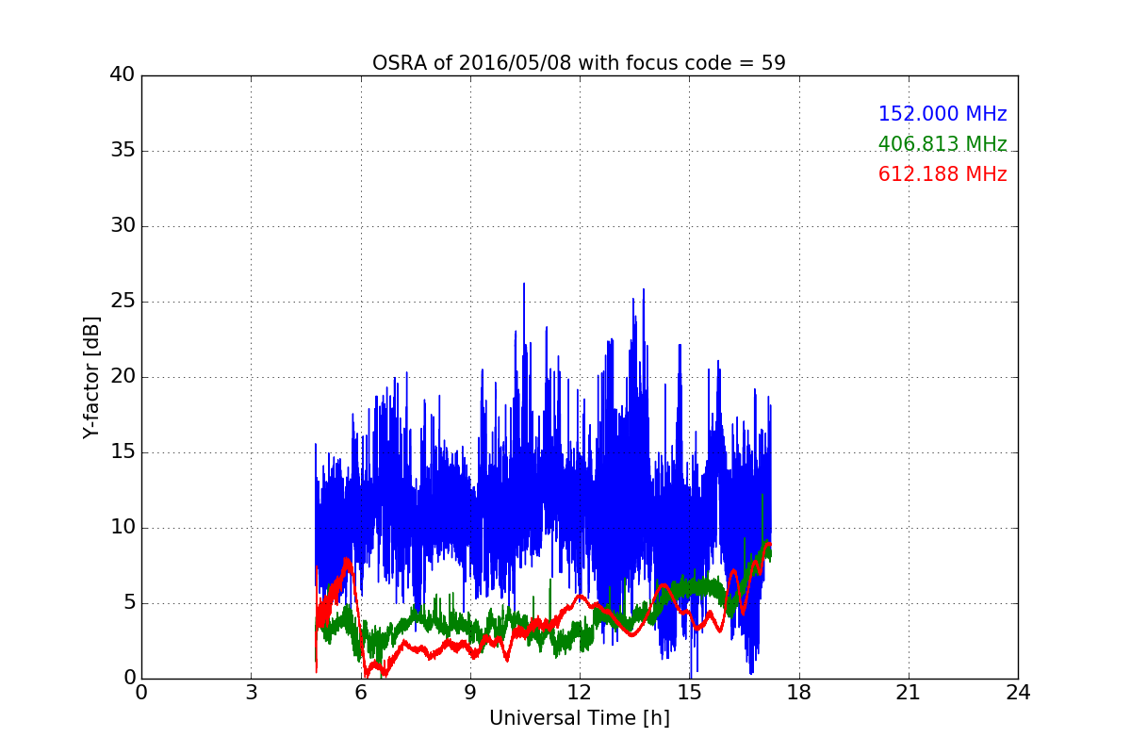This screenshot has height=754, width=1131.
Task: Click the x-axis tick label 24
Action: [1018, 693]
